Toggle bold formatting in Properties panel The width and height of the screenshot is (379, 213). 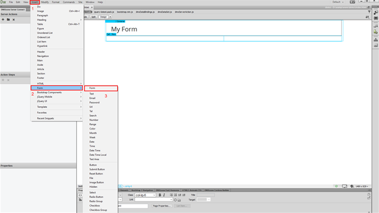pos(160,195)
